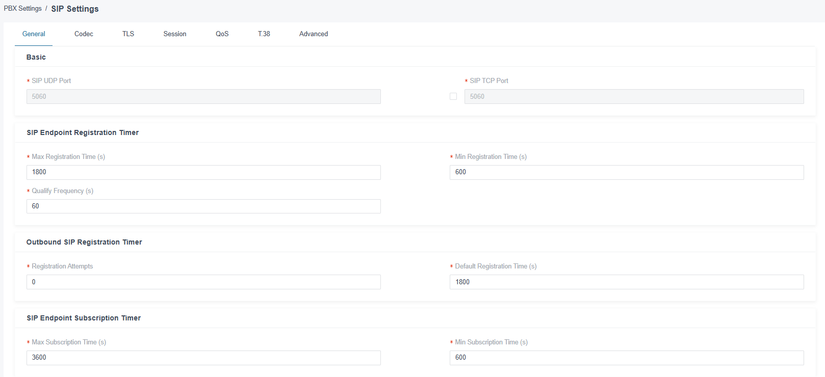
Task: Click the Min Subscription Time input
Action: tap(627, 358)
